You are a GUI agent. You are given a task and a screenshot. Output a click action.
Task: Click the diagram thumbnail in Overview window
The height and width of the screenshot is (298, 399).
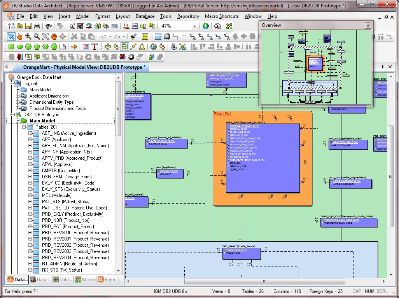tap(316, 67)
